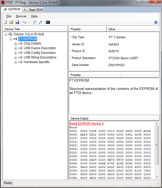The width and height of the screenshot is (162, 188).
Task: Click the icon on the Flash ROM tab
Action: (26, 10)
